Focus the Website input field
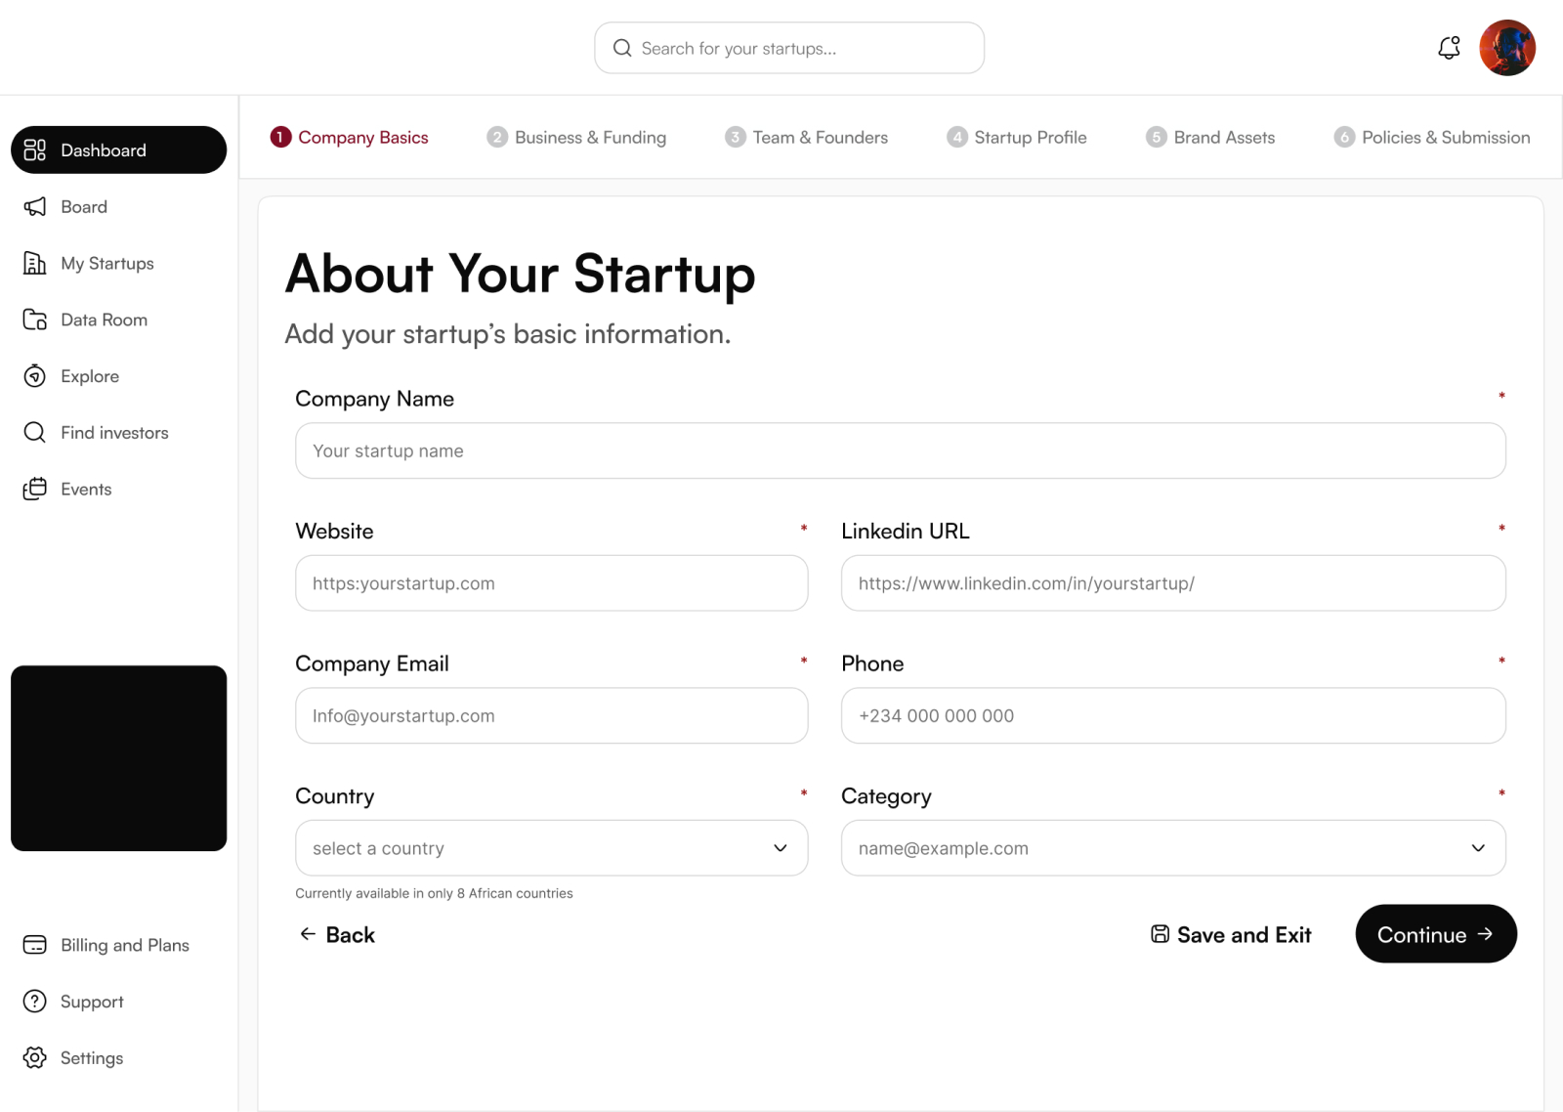1563x1112 pixels. (x=551, y=583)
